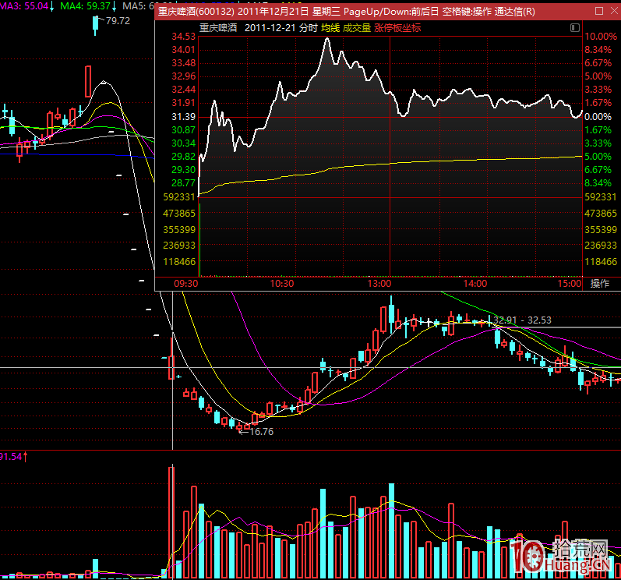Click the 28.77 price axis label
Image resolution: width=621 pixels, height=580 pixels.
[x=183, y=183]
